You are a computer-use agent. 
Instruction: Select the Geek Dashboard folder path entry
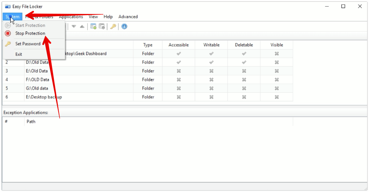pos(86,54)
